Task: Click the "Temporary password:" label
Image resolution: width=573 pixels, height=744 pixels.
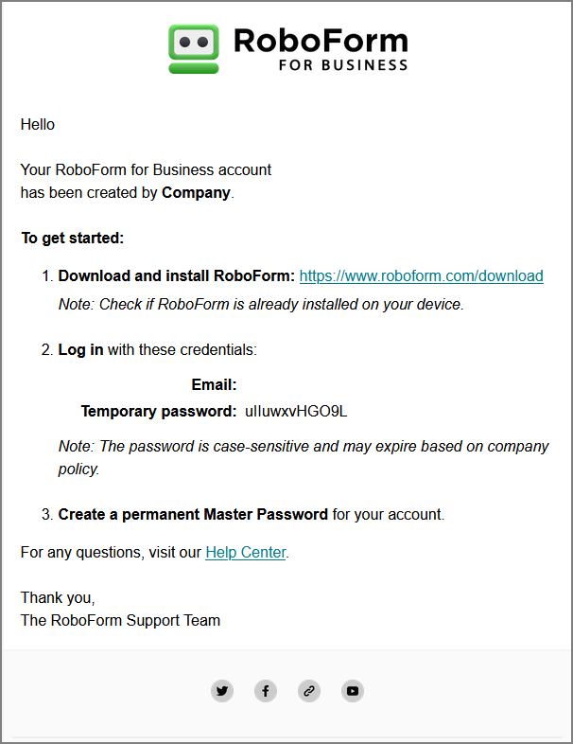Action: click(x=159, y=412)
